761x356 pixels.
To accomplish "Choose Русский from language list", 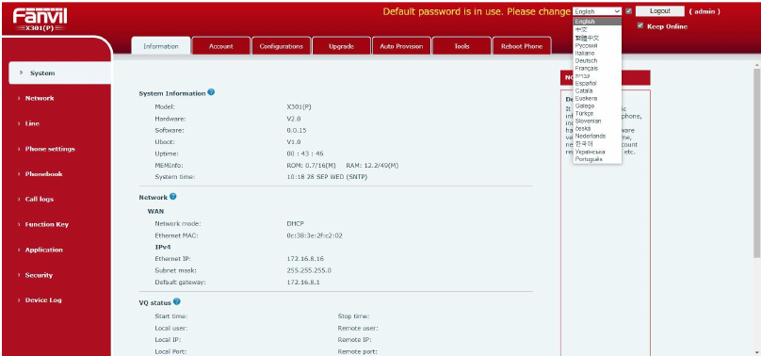I will (x=597, y=45).
